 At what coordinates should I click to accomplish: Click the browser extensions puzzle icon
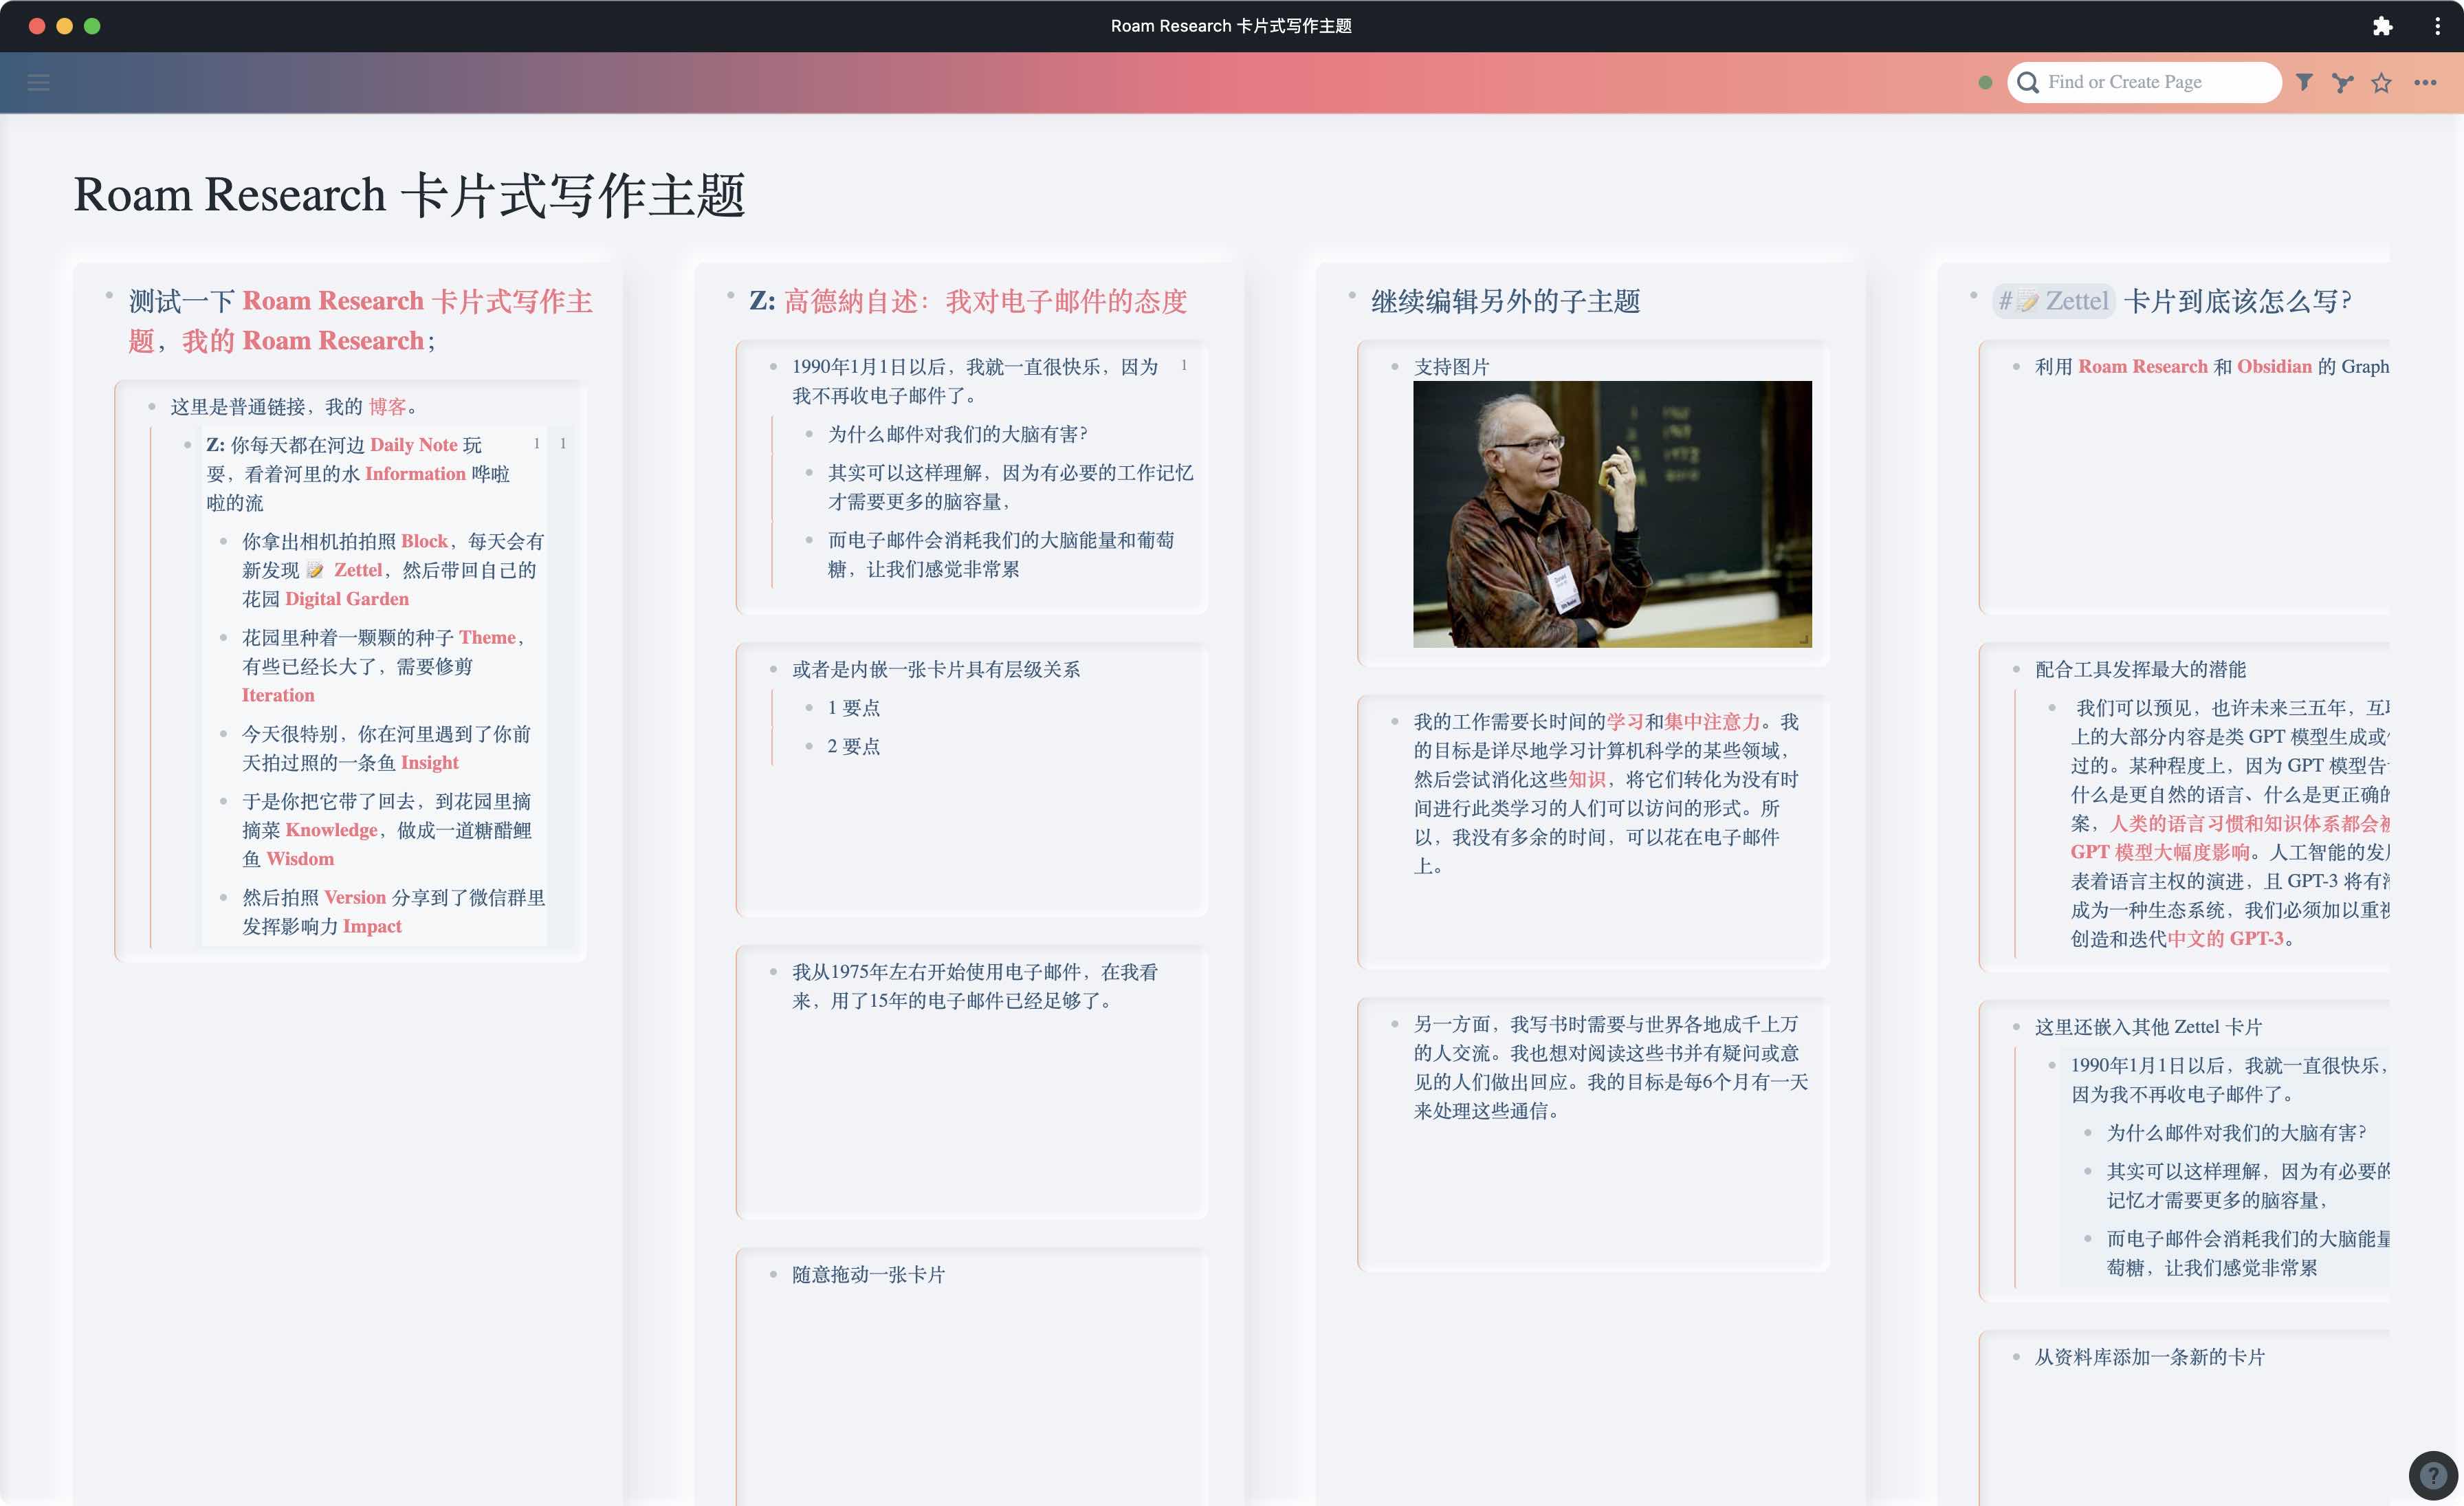2382,26
